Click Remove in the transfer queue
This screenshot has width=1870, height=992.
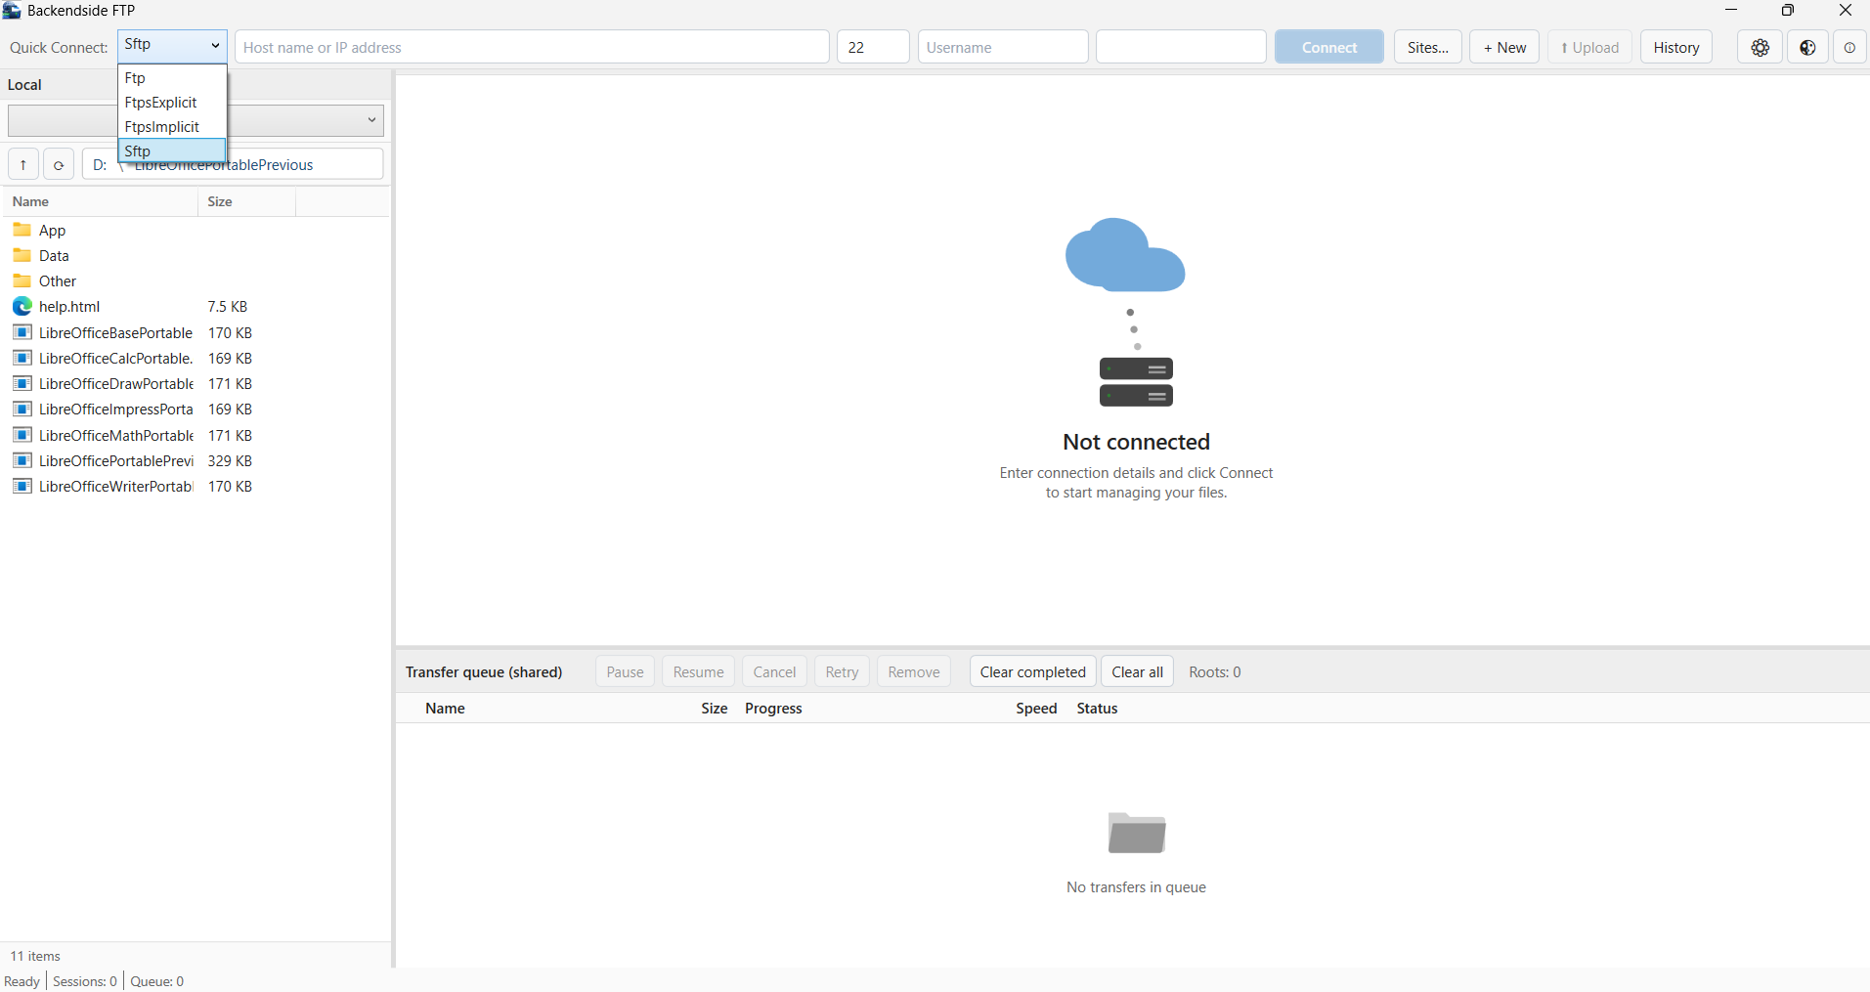[914, 671]
